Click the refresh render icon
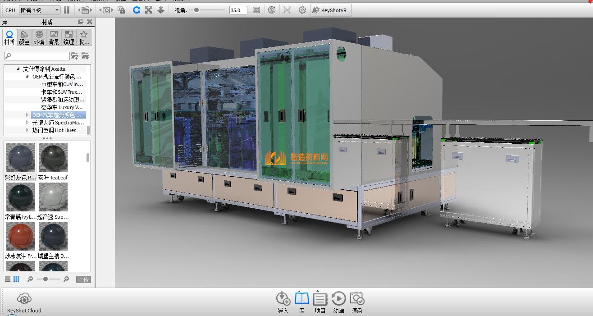Image resolution: width=593 pixels, height=316 pixels. point(137,10)
